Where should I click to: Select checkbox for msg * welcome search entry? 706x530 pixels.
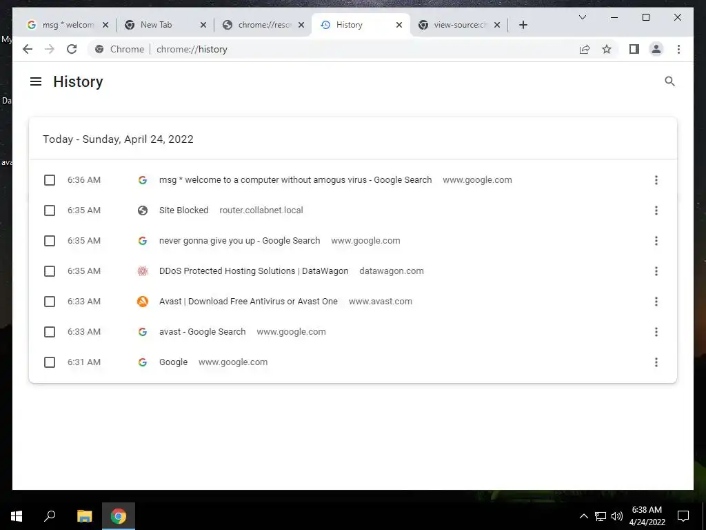[50, 180]
